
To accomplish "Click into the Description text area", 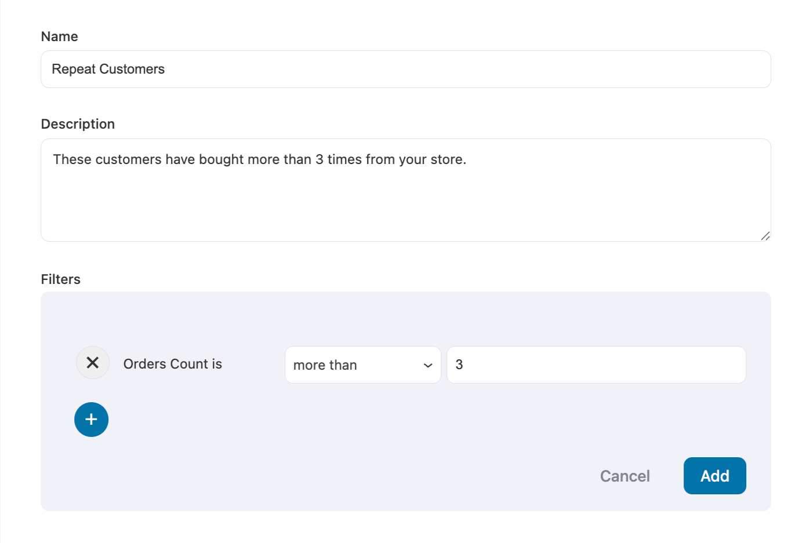I will 406,190.
